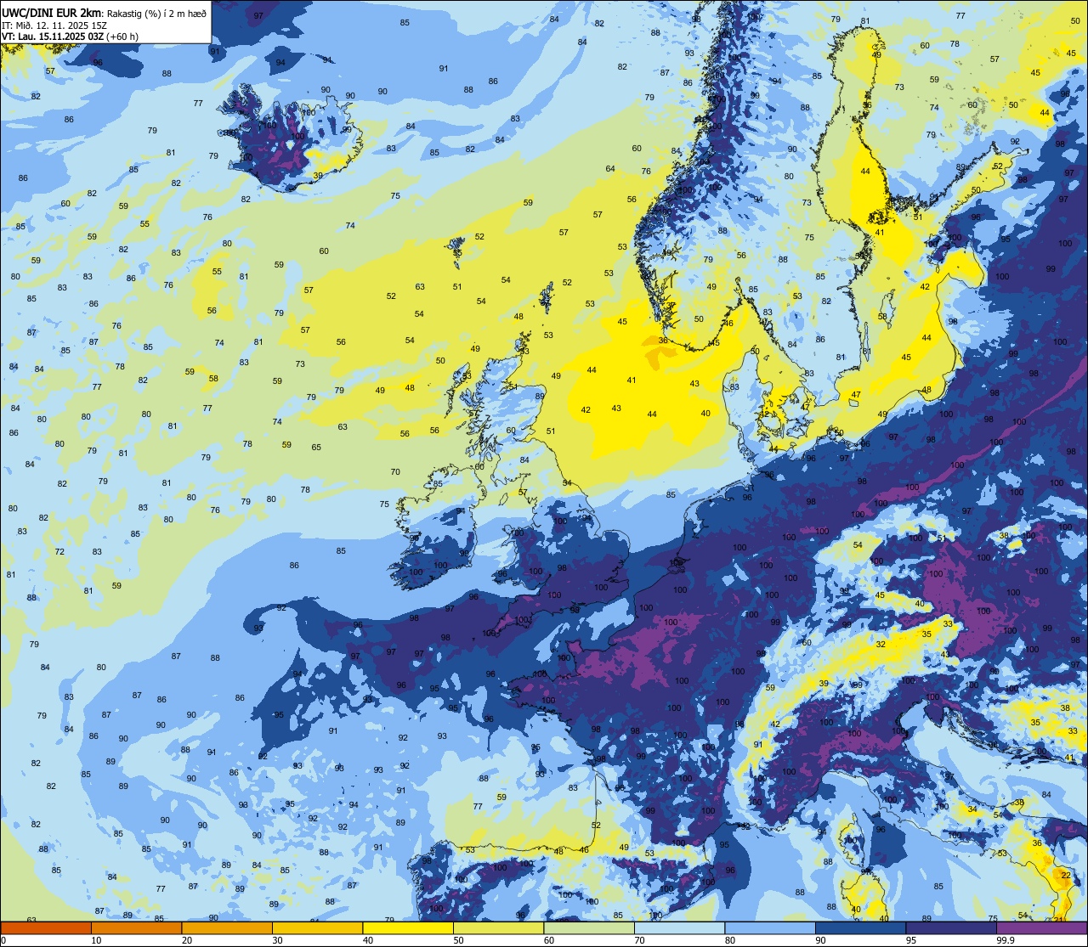Select the 'Rakastig (%) í 2 m hæð' parameter text
This screenshot has height=947, width=1088.
156,13
